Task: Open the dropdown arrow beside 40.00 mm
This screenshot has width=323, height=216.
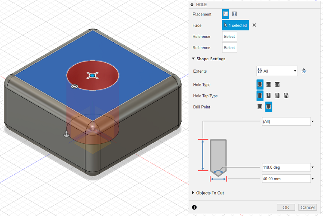Action: [x=313, y=179]
